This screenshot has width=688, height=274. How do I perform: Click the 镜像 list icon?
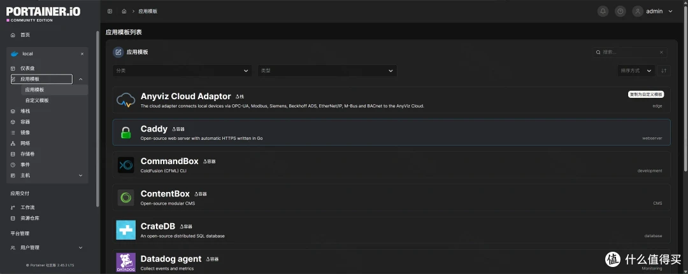coord(13,132)
